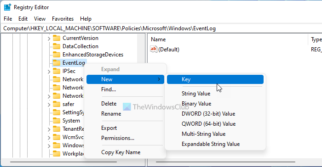This screenshot has width=322, height=167.
Task: Expand the CurrentVersion key
Action: pyautogui.click(x=49, y=39)
